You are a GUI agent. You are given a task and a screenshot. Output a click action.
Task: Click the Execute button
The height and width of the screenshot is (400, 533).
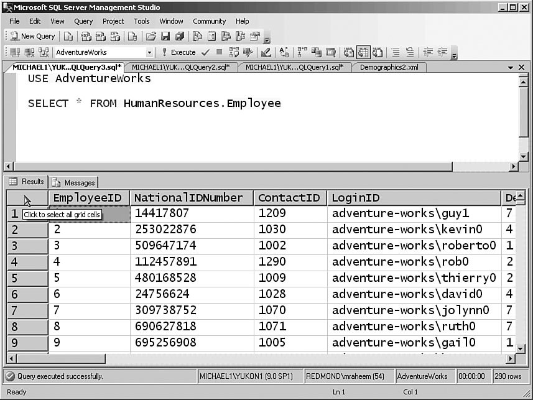178,52
